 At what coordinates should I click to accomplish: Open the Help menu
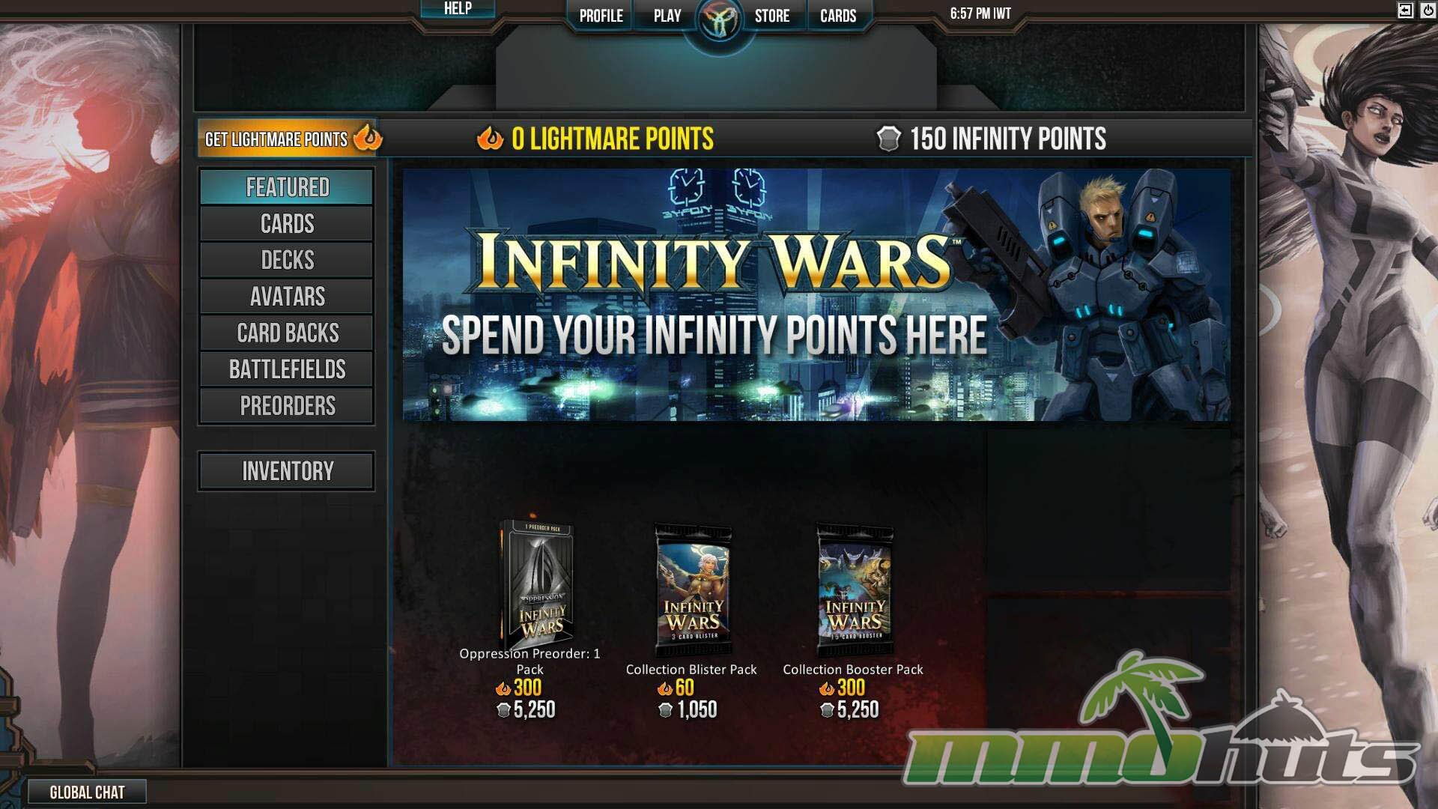458,8
